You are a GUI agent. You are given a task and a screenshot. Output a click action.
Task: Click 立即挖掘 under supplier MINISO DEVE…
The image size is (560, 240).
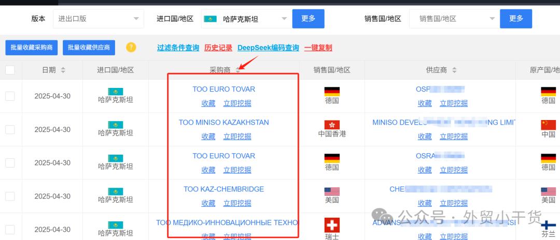point(454,137)
